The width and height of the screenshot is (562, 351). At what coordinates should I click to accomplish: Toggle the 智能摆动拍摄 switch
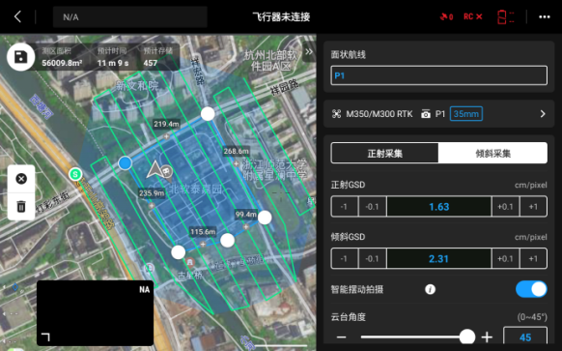[x=531, y=289]
